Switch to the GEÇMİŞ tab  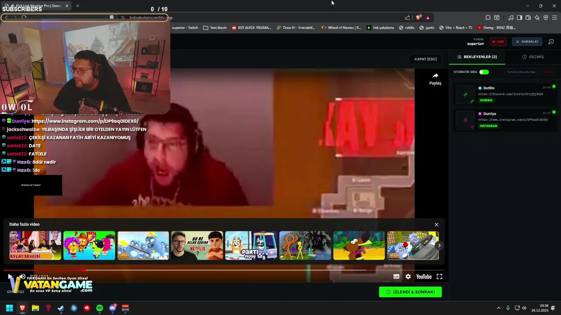pyautogui.click(x=533, y=57)
